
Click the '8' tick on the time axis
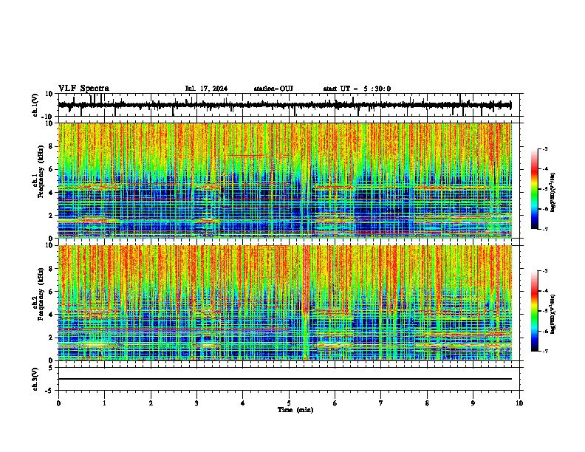tap(427, 403)
